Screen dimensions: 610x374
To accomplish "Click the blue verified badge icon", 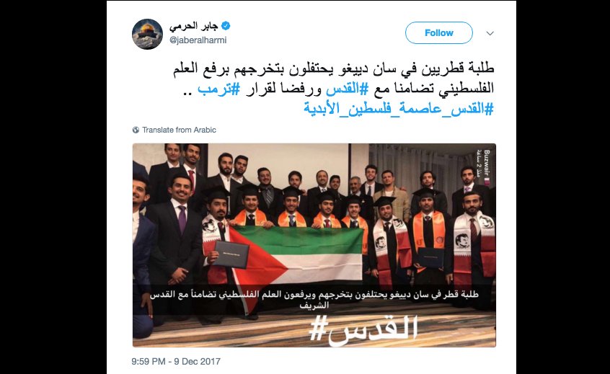I will (226, 26).
